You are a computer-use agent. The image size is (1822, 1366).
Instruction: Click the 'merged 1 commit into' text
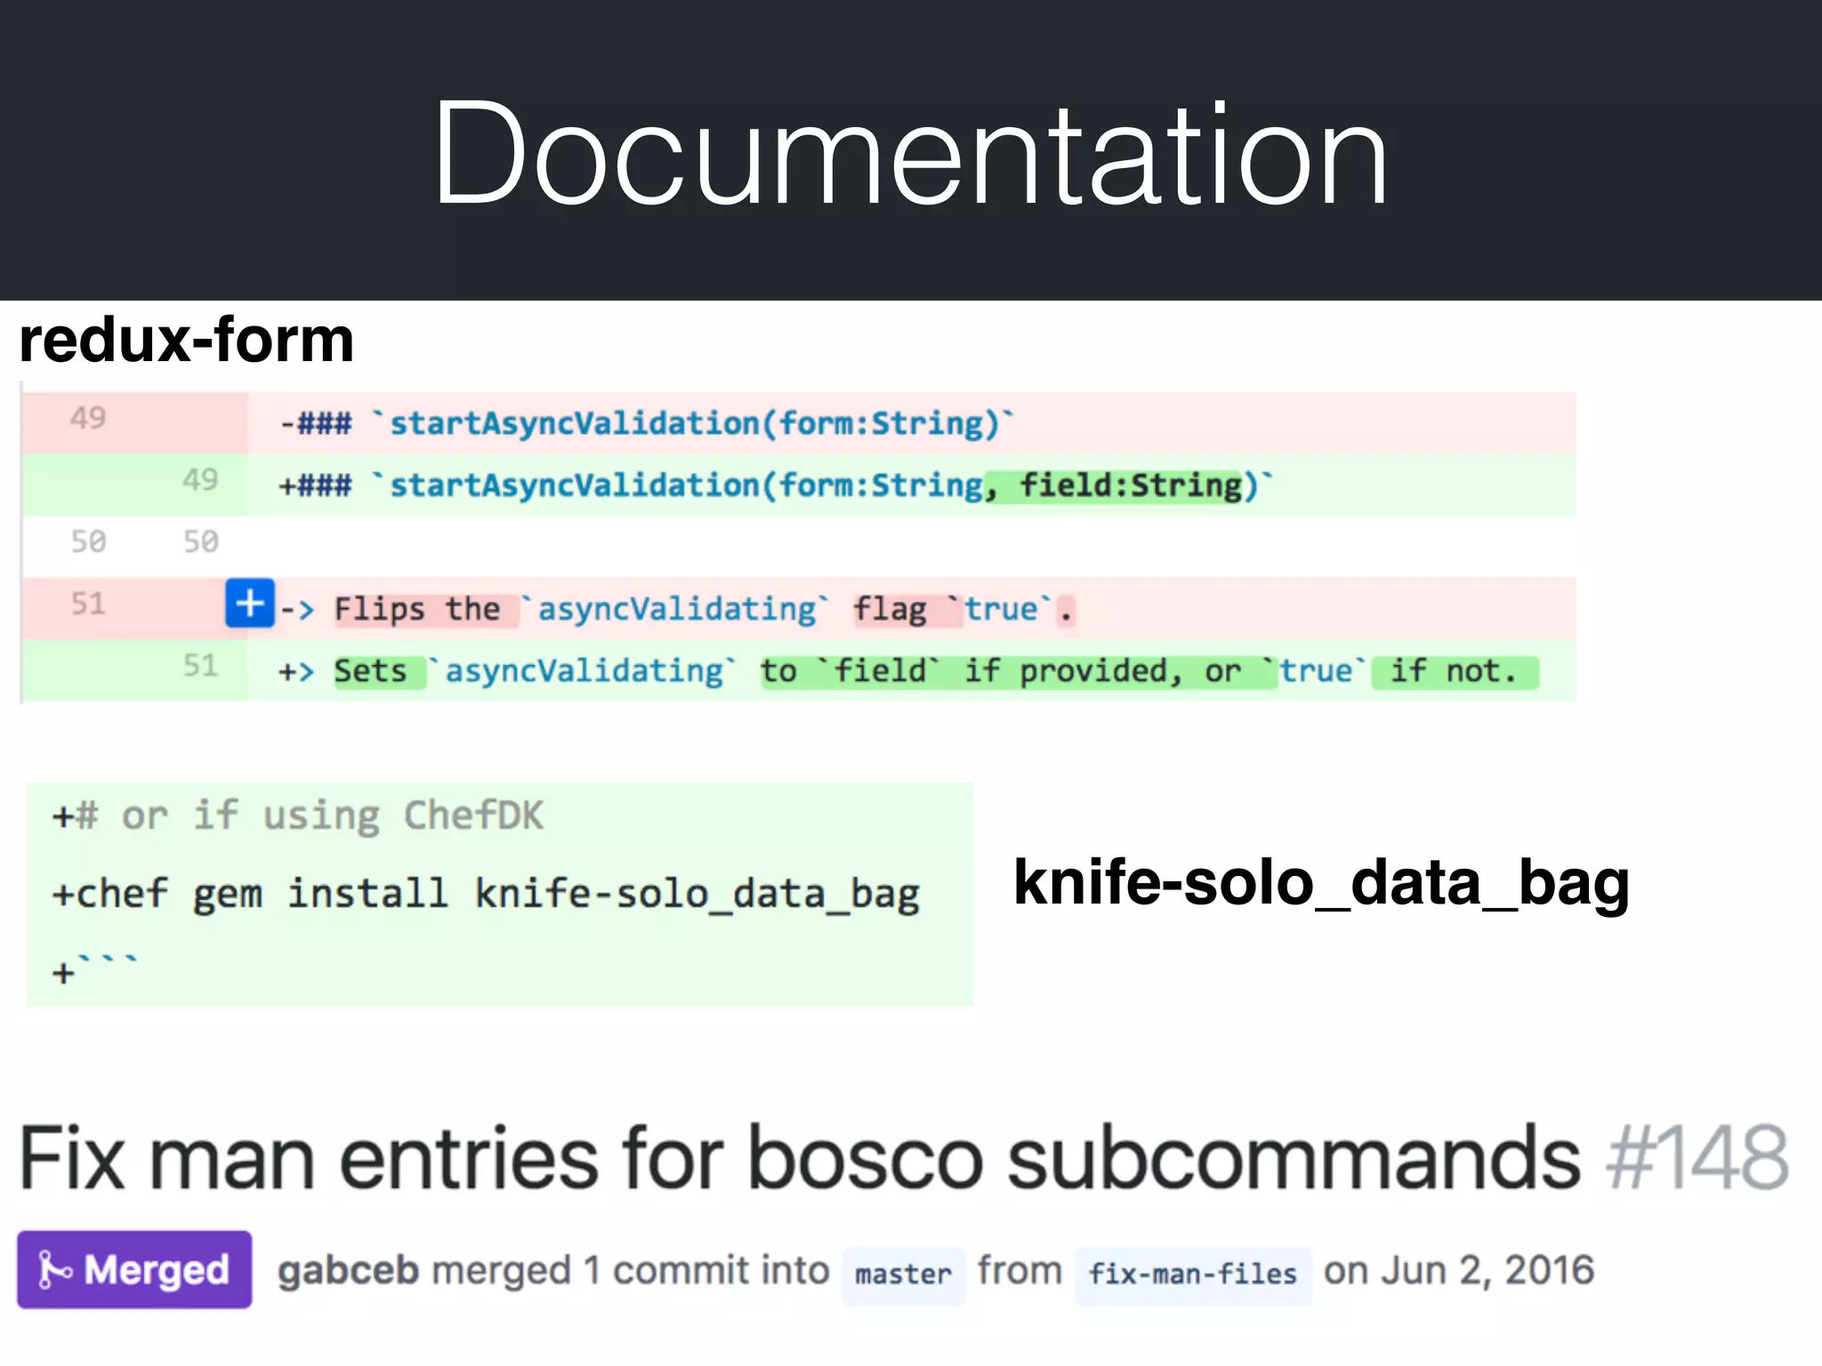(631, 1270)
